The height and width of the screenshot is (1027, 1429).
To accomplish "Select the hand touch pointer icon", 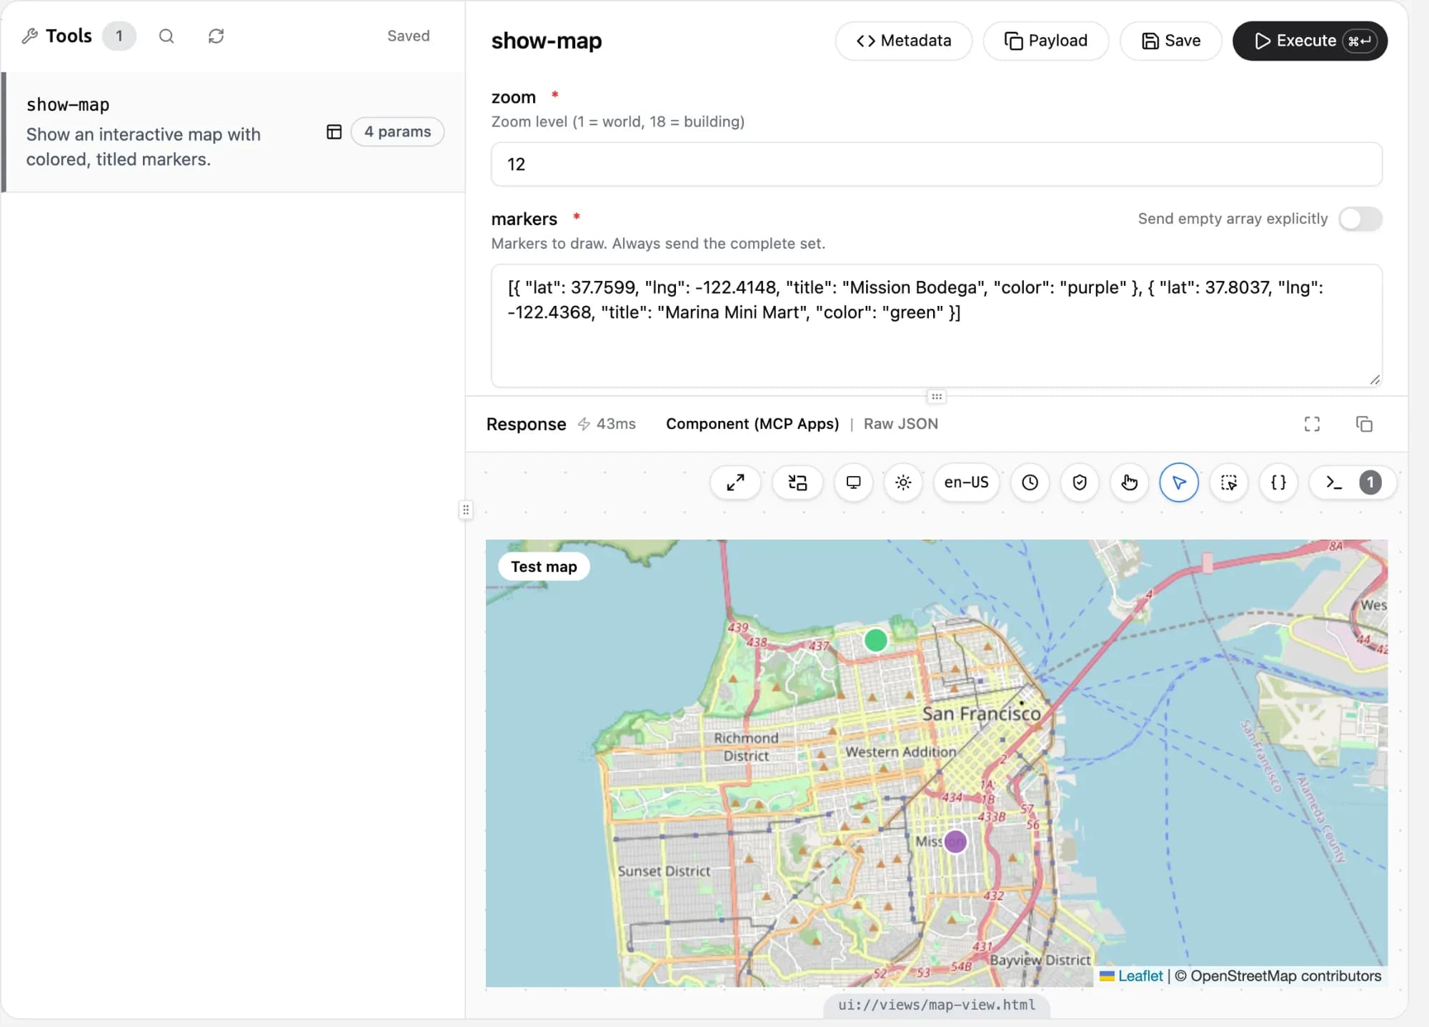I will coord(1129,482).
